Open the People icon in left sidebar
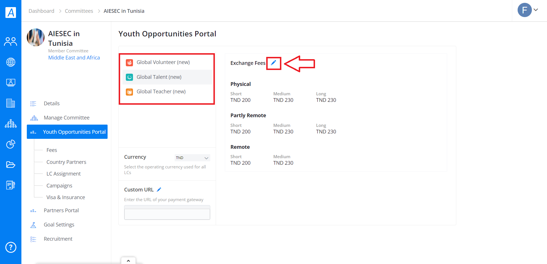The width and height of the screenshot is (547, 264). coord(11,42)
